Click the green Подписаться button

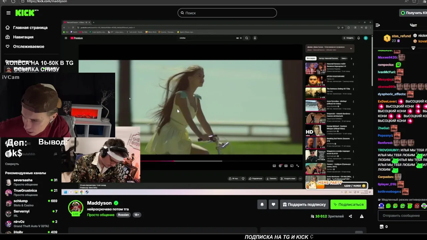point(348,205)
